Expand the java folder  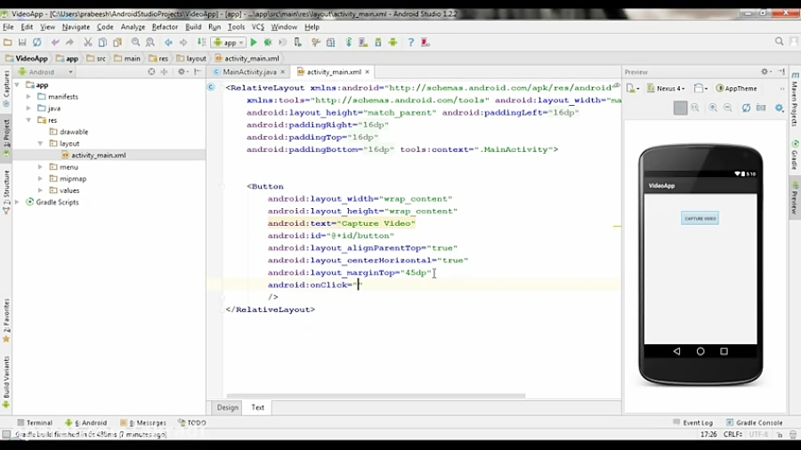pos(28,108)
